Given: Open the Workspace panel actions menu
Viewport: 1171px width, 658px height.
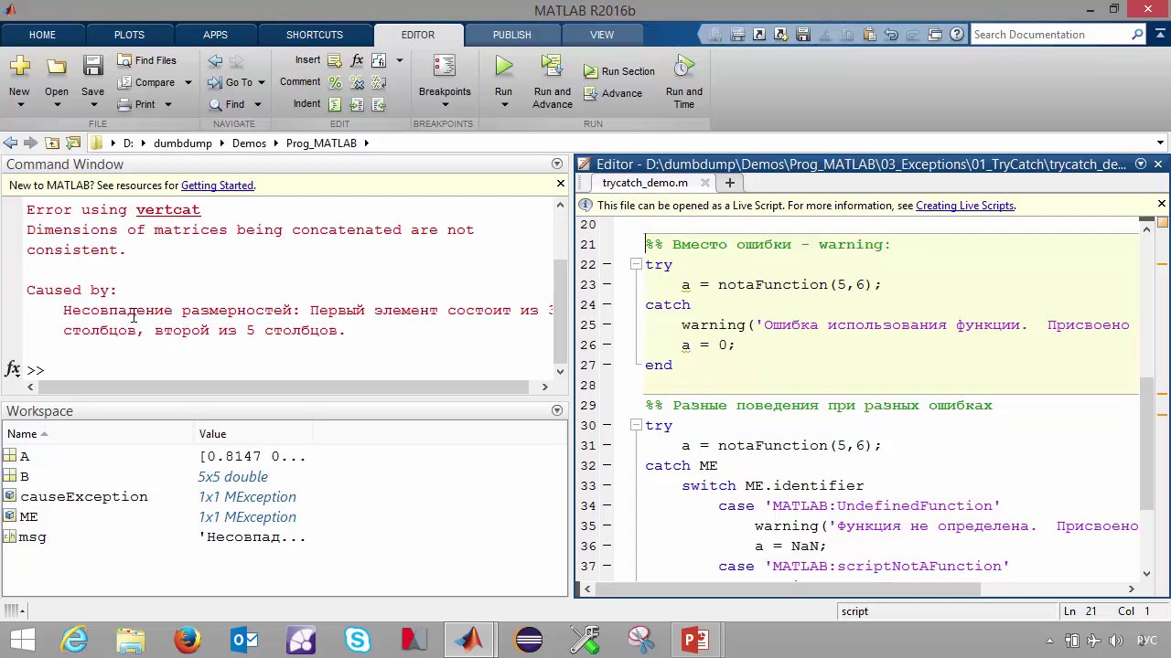Looking at the screenshot, I should pos(556,411).
